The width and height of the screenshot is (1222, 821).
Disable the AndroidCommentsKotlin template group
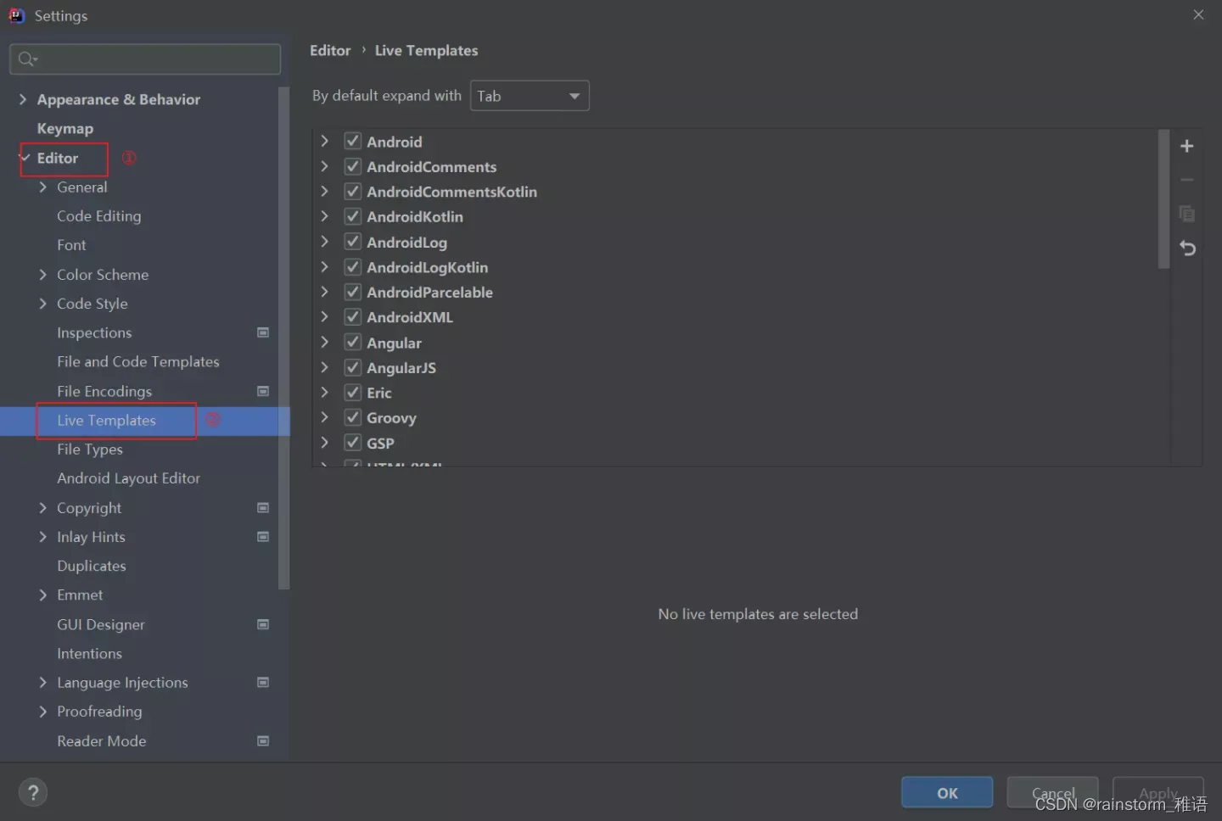point(353,191)
